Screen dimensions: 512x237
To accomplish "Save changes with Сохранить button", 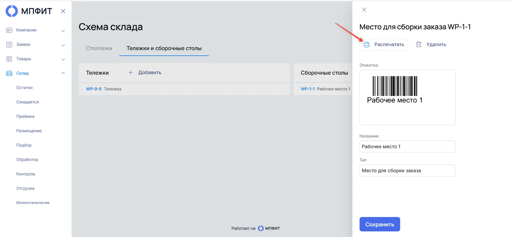I will (x=380, y=224).
